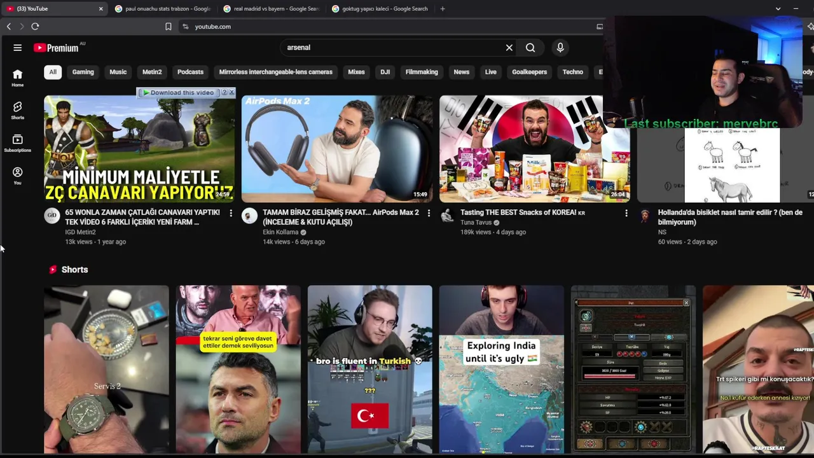Go back with browser back arrow
The height and width of the screenshot is (458, 814).
[x=9, y=27]
